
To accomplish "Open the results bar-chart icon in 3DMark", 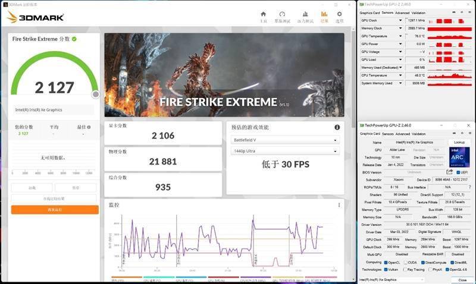I will click(x=324, y=14).
